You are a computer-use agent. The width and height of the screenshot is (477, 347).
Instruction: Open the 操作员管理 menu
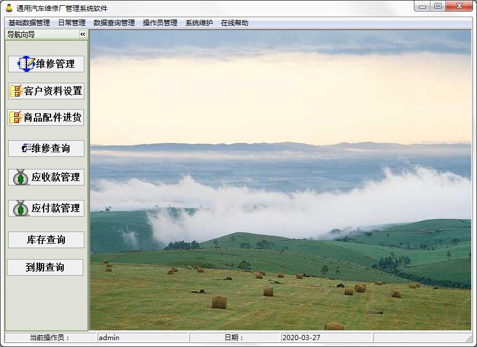[160, 23]
